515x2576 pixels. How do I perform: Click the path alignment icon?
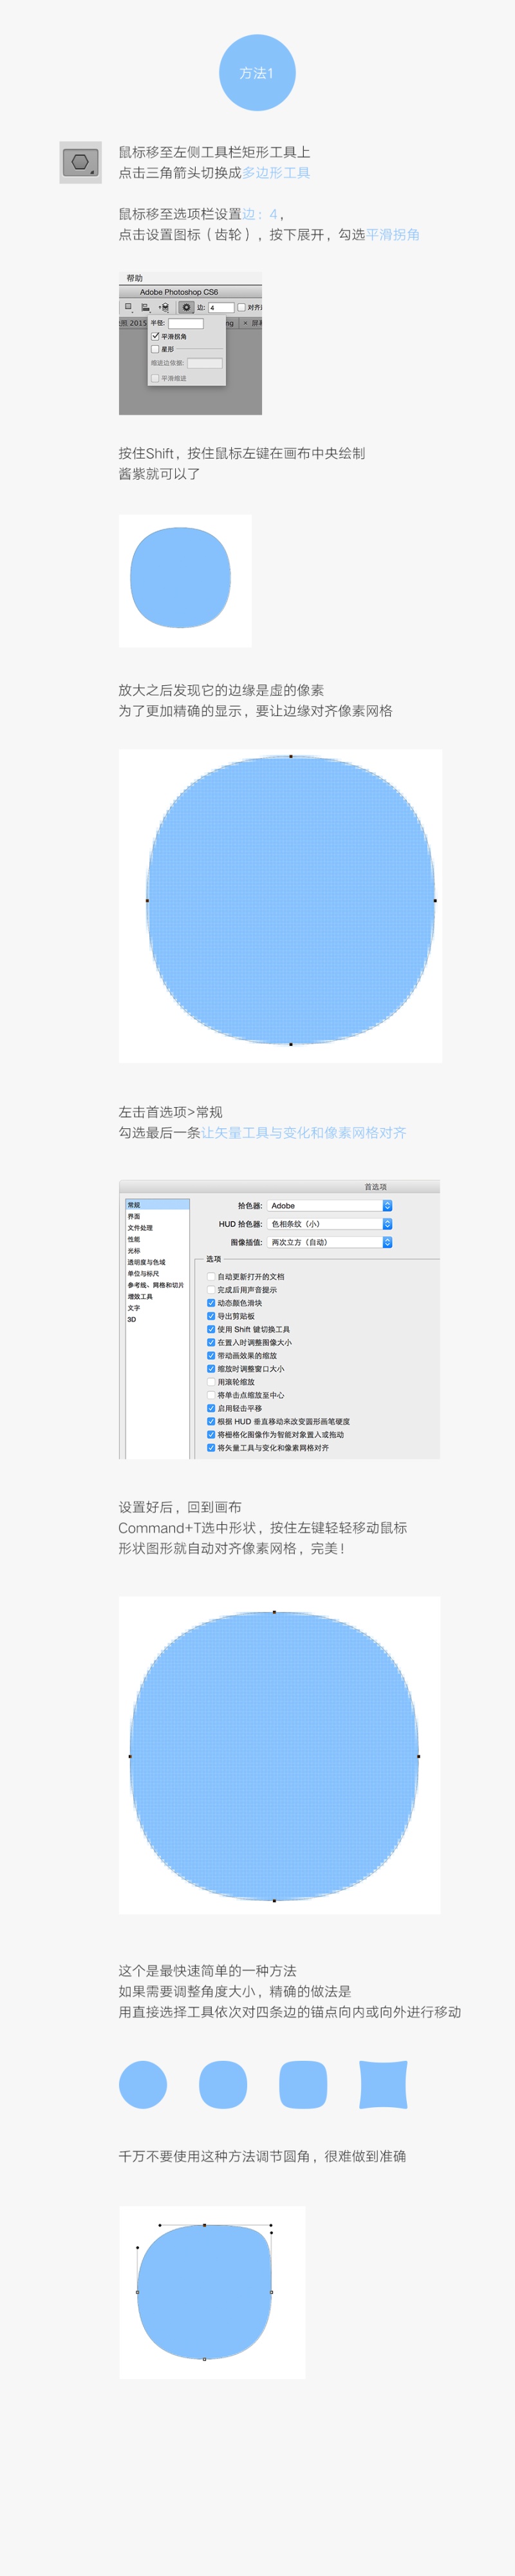(x=146, y=307)
